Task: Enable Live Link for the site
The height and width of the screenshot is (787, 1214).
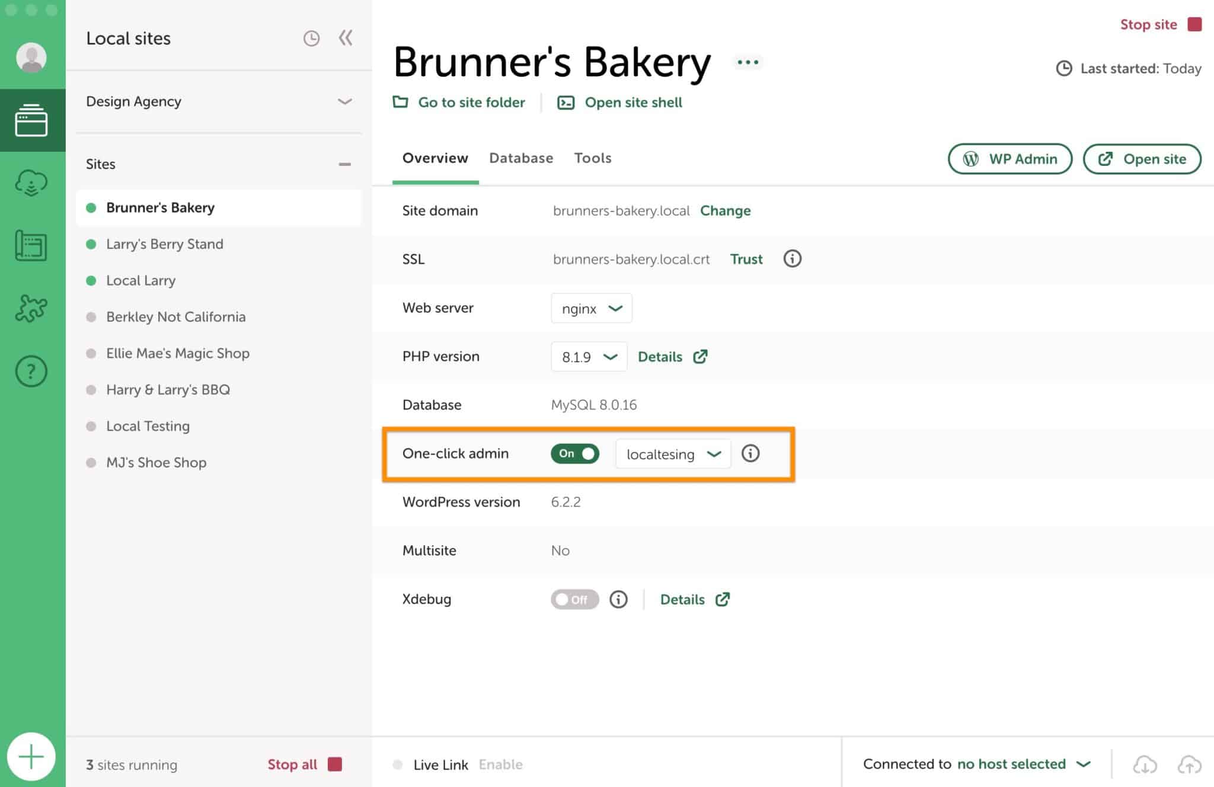Action: pos(500,764)
